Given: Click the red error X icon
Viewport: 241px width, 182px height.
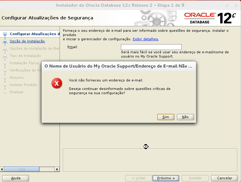Looking at the screenshot, I should pos(57,83).
